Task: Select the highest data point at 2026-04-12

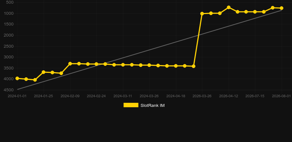Action: click(x=229, y=7)
